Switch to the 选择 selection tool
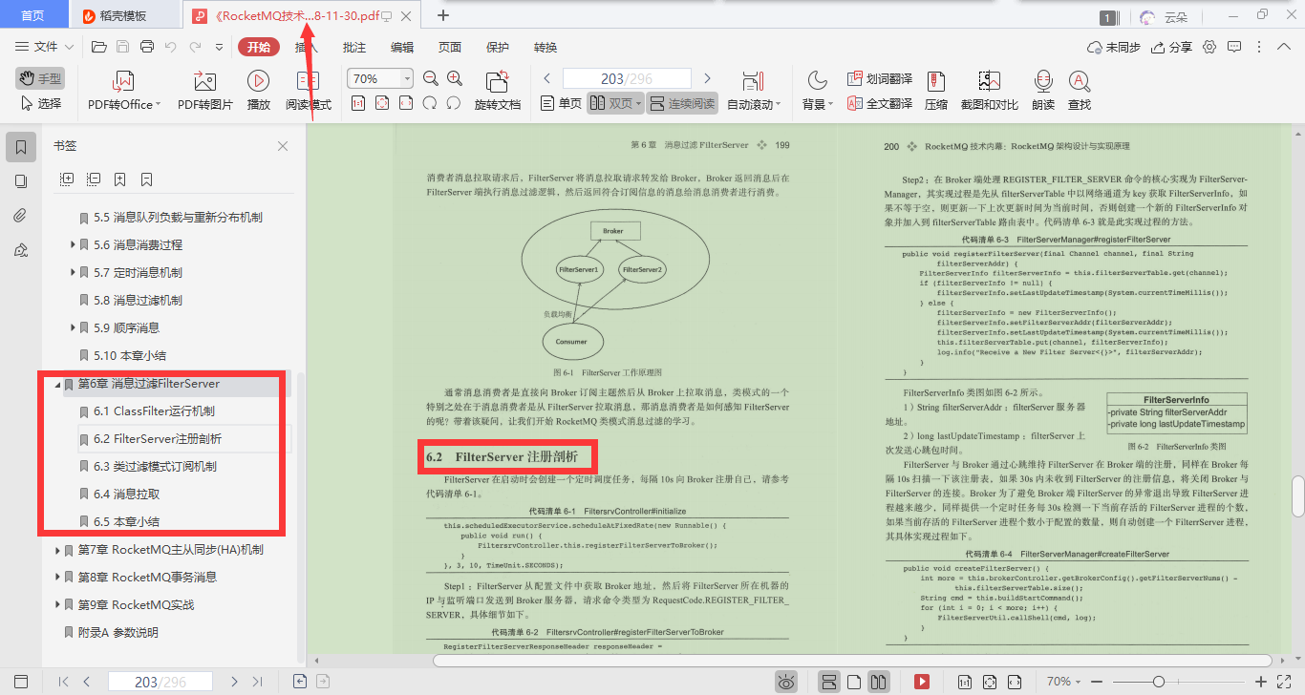The image size is (1305, 695). click(41, 103)
